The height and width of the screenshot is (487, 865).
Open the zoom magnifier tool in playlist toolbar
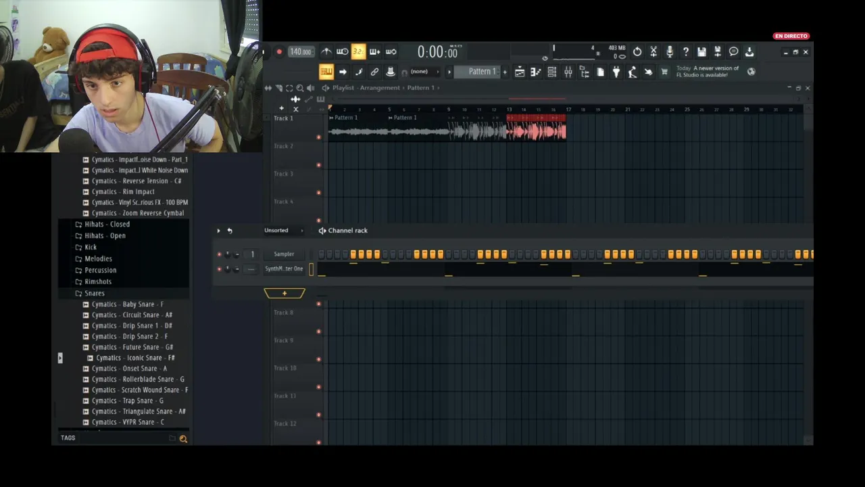299,88
